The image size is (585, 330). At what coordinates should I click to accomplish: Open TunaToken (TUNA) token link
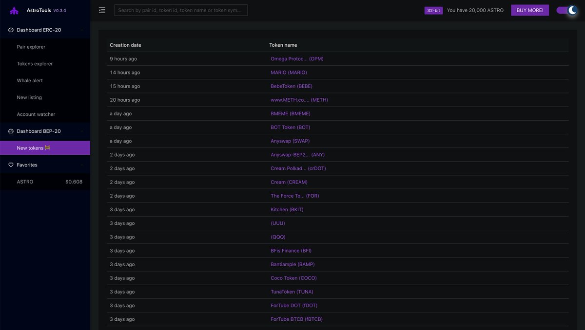coord(292,292)
